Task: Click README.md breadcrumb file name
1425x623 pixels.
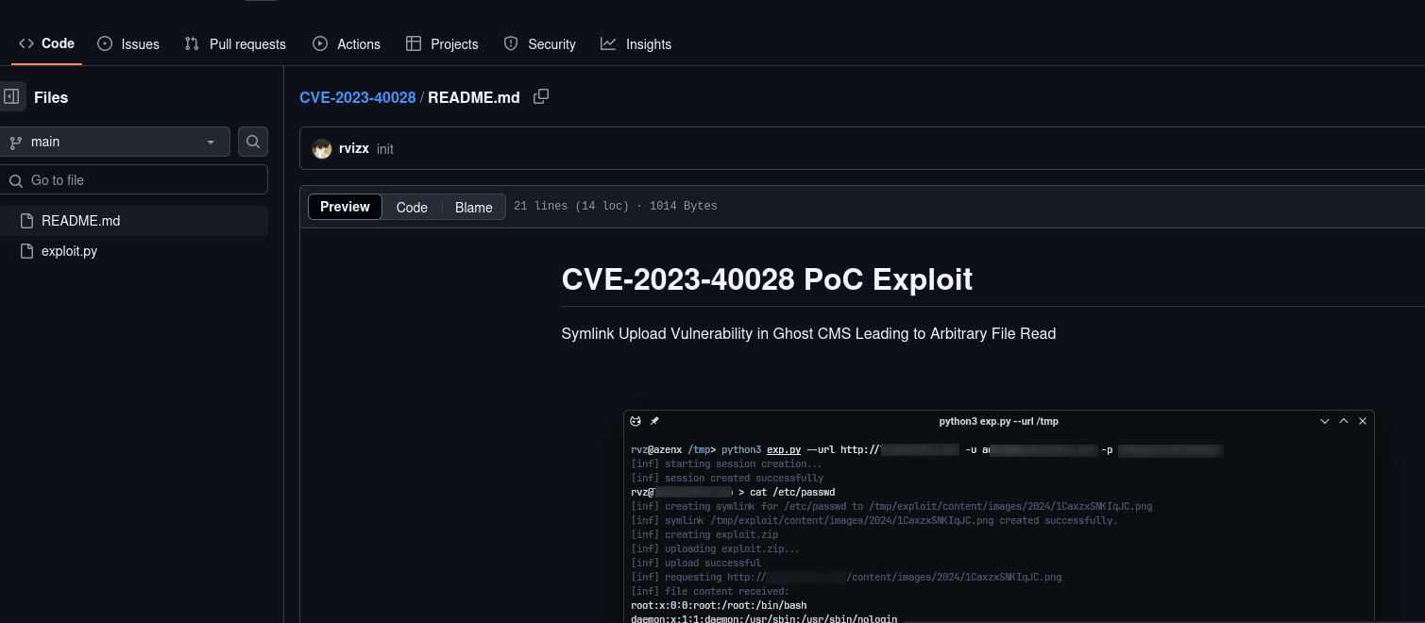Action: point(474,97)
